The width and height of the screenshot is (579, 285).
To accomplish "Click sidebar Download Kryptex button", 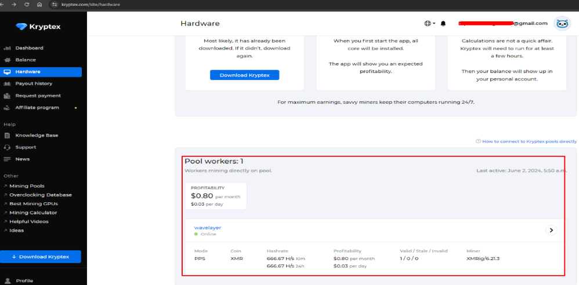I will point(41,257).
